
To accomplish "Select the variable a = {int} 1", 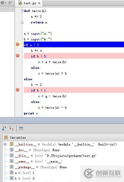I will tap(22, 173).
